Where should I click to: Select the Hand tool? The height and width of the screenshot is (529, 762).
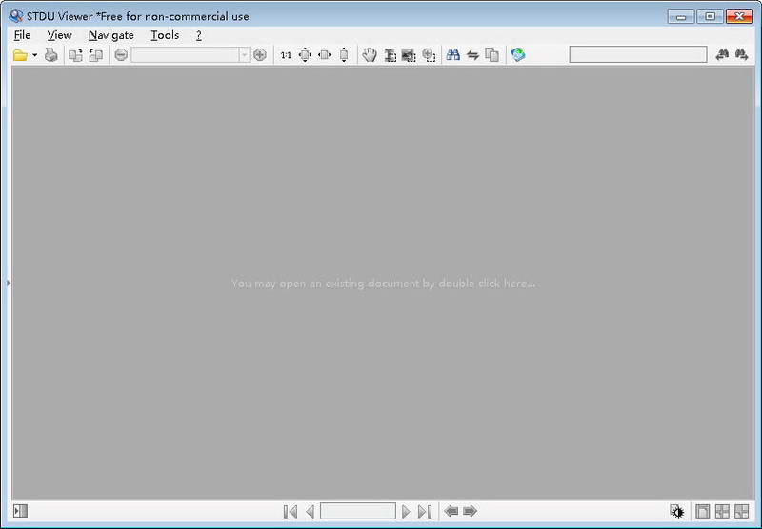[370, 55]
